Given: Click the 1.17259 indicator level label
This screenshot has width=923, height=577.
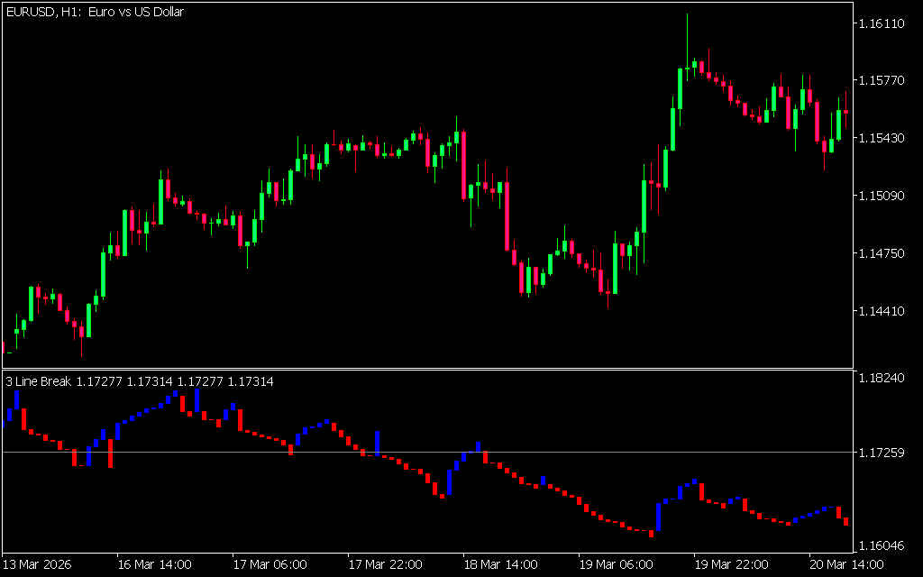Looking at the screenshot, I should (881, 452).
